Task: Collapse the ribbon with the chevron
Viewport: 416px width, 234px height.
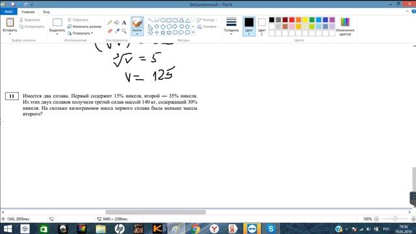Action: [x=408, y=12]
